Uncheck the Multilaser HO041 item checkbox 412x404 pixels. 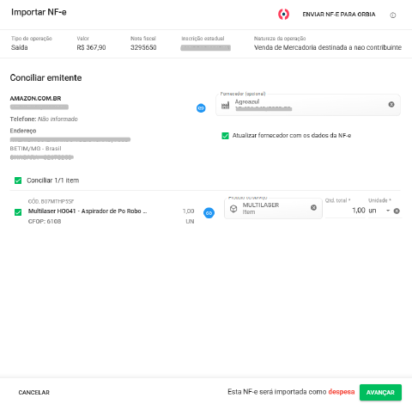[18, 212]
